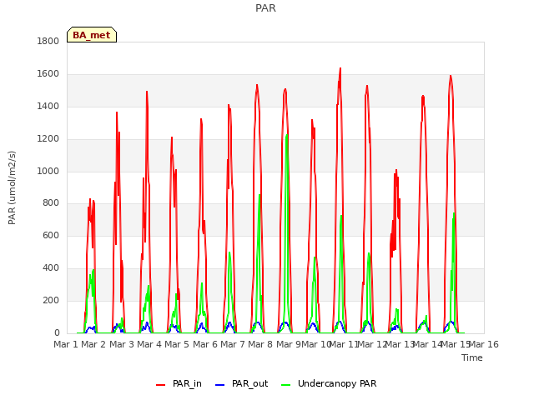The image size is (534, 400).
Task: Click the 1000 y-axis tick label
Action: [48, 171]
